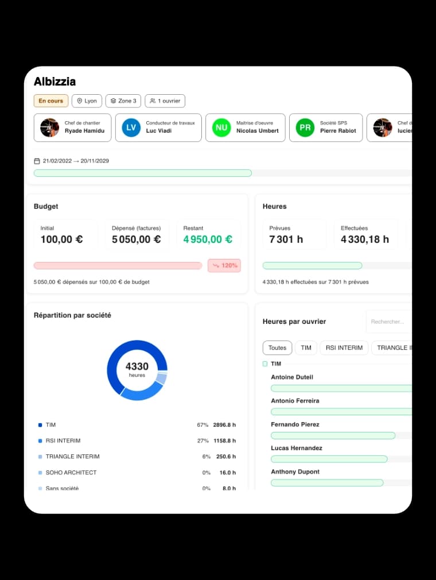Click the Effectuées value 4 330,18 h
Image resolution: width=436 pixels, height=580 pixels.
365,239
